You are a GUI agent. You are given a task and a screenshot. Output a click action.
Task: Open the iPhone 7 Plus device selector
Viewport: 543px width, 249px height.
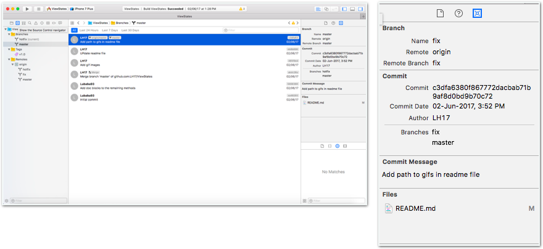pos(81,9)
